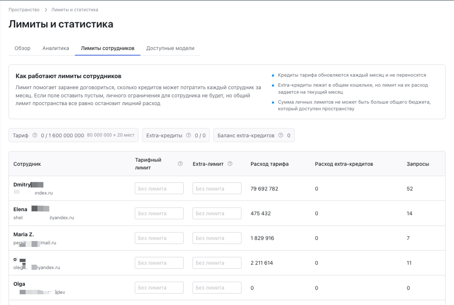Click the Тарифный лимит field in the oleg row
The image size is (454, 305).
159,263
